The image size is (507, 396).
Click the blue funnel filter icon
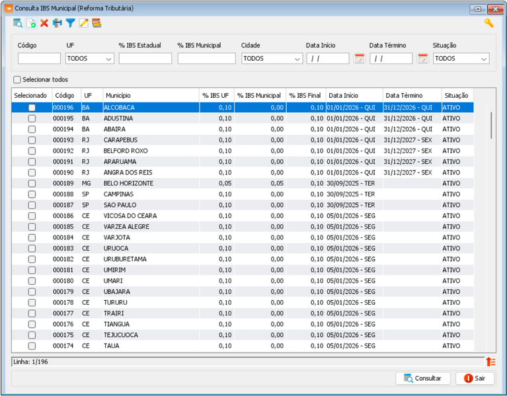coord(70,23)
